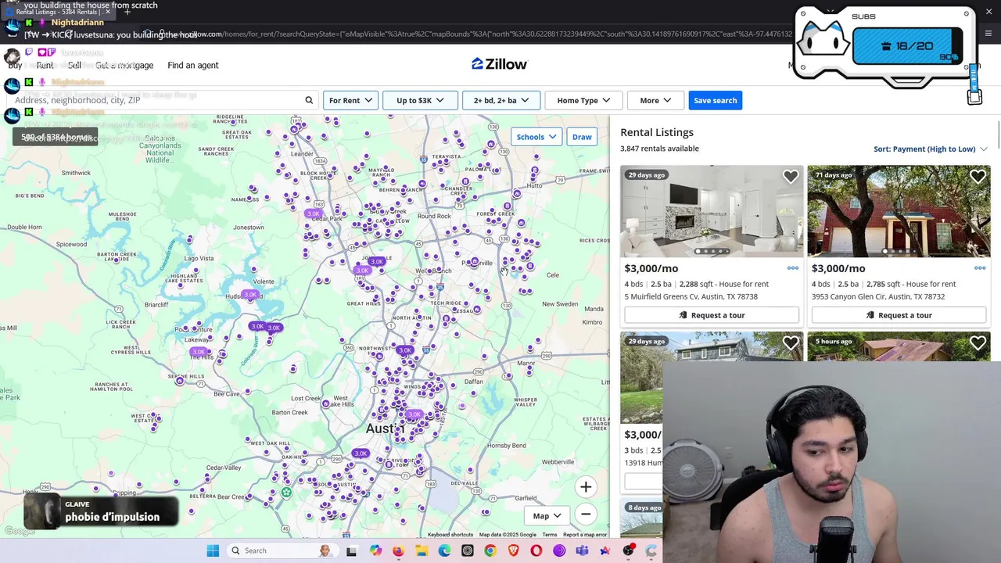Click Report a map error link
The image size is (1001, 563).
(585, 535)
